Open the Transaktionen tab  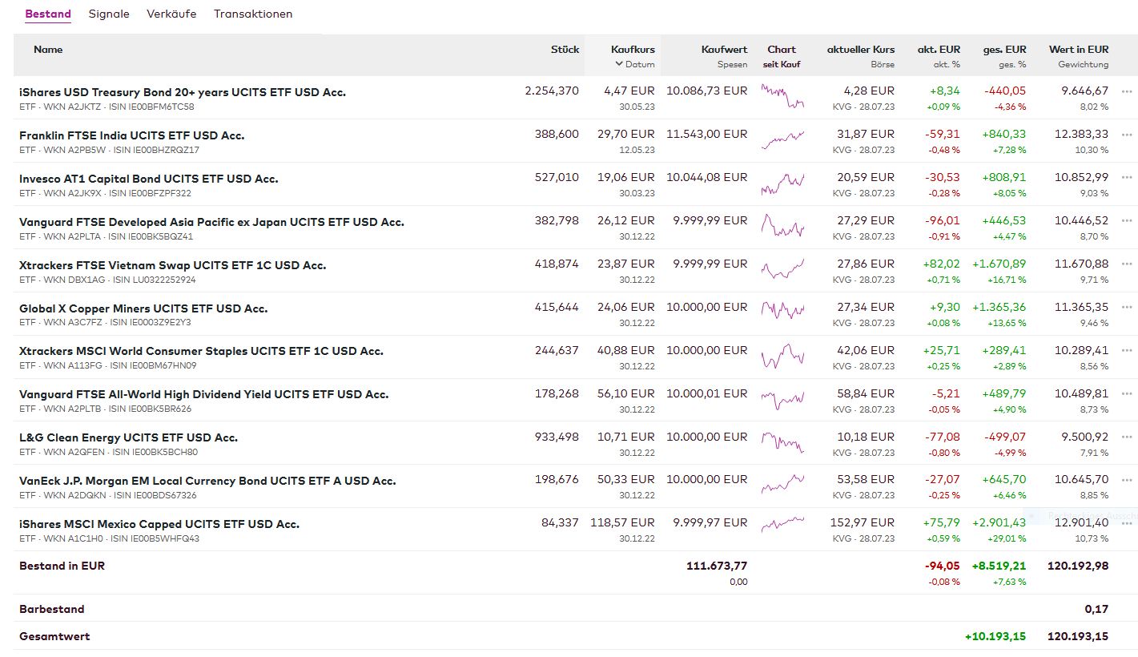coord(253,14)
